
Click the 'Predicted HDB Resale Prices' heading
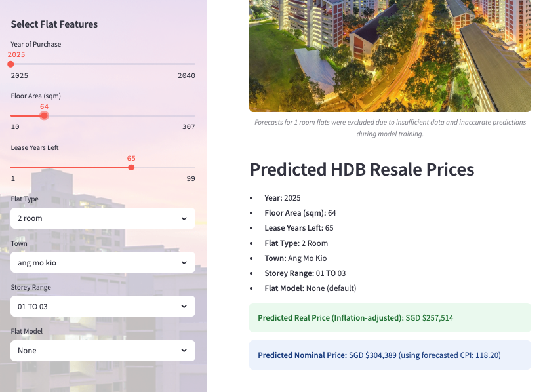[361, 170]
